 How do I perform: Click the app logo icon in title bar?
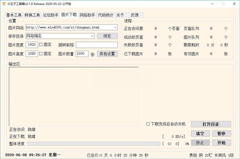pos(4,4)
